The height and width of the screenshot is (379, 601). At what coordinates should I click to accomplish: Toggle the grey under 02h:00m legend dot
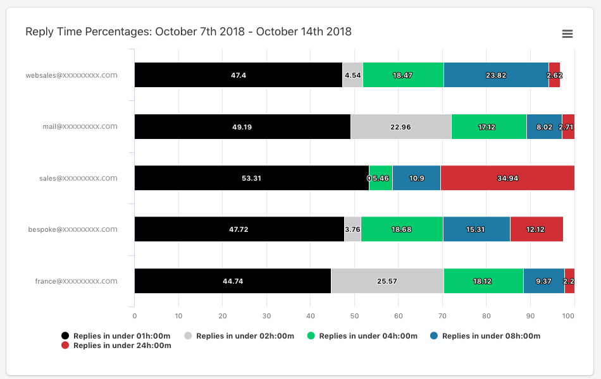(x=188, y=336)
